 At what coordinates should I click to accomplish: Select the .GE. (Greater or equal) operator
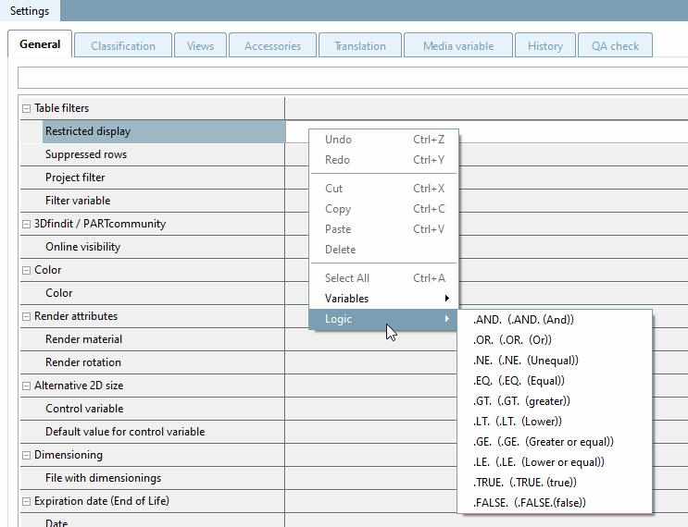pos(543,441)
